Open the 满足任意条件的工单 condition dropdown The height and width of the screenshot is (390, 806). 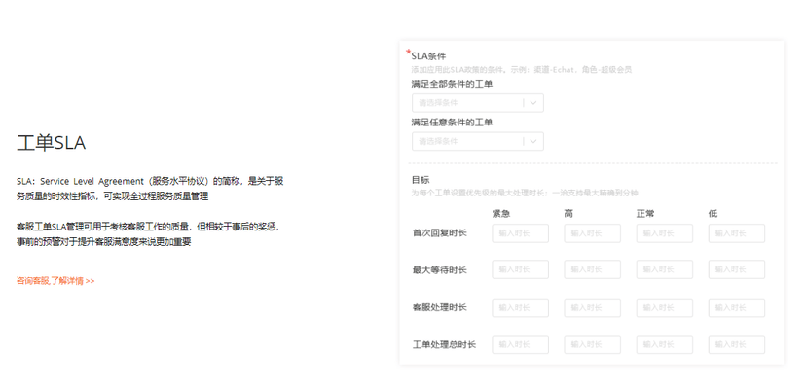(478, 141)
